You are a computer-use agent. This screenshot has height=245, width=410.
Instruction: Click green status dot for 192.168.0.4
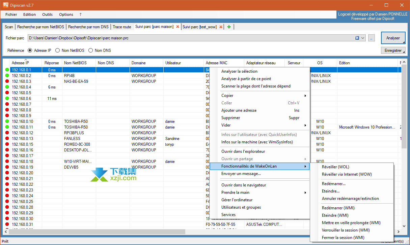click(7, 87)
